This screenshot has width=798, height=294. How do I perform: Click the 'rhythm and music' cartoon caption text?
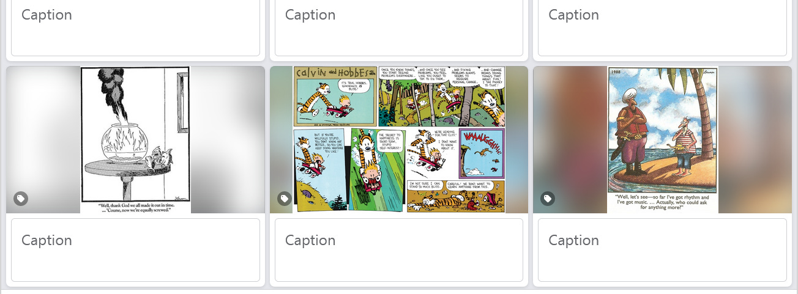663,202
